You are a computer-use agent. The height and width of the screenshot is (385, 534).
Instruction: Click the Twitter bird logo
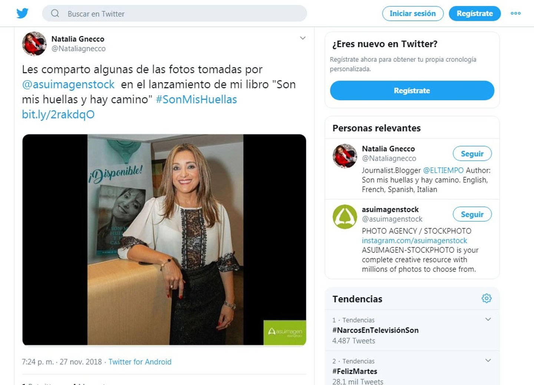(22, 13)
